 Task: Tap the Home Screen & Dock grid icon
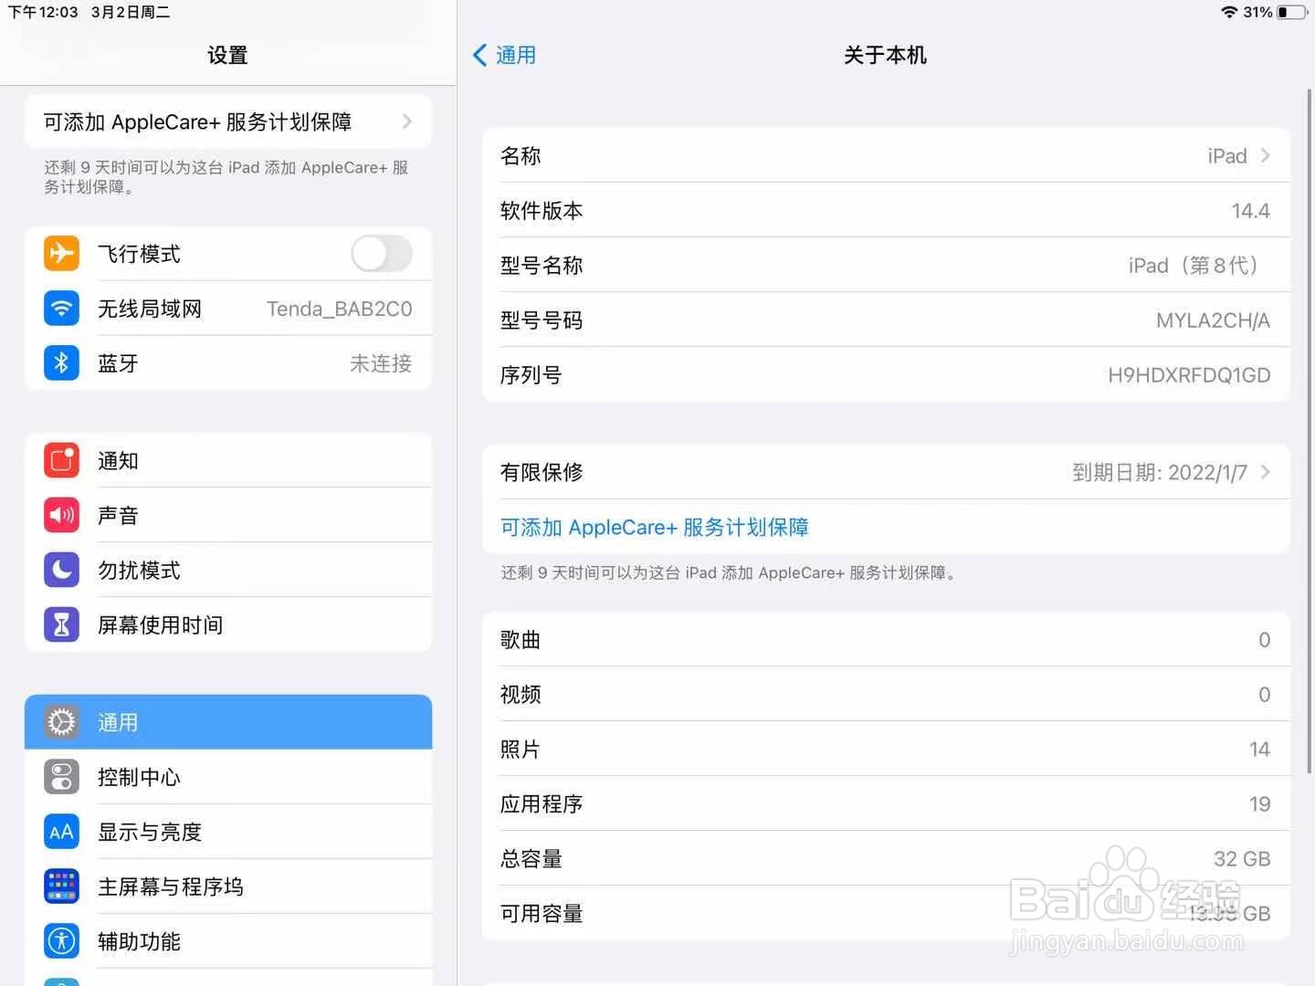coord(61,886)
